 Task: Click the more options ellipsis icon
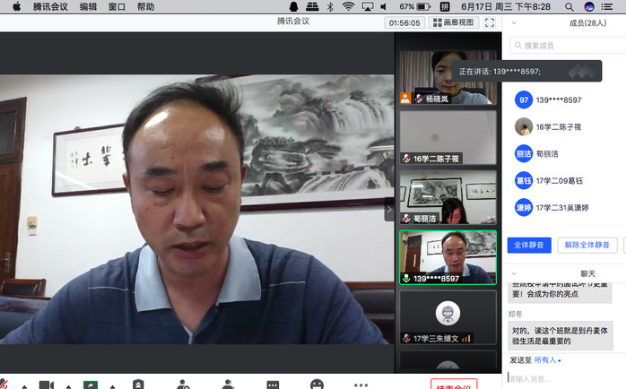(x=361, y=385)
